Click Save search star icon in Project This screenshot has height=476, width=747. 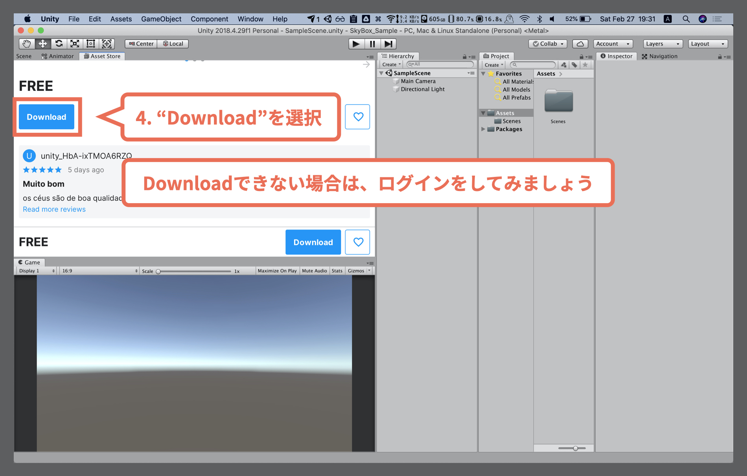click(585, 65)
